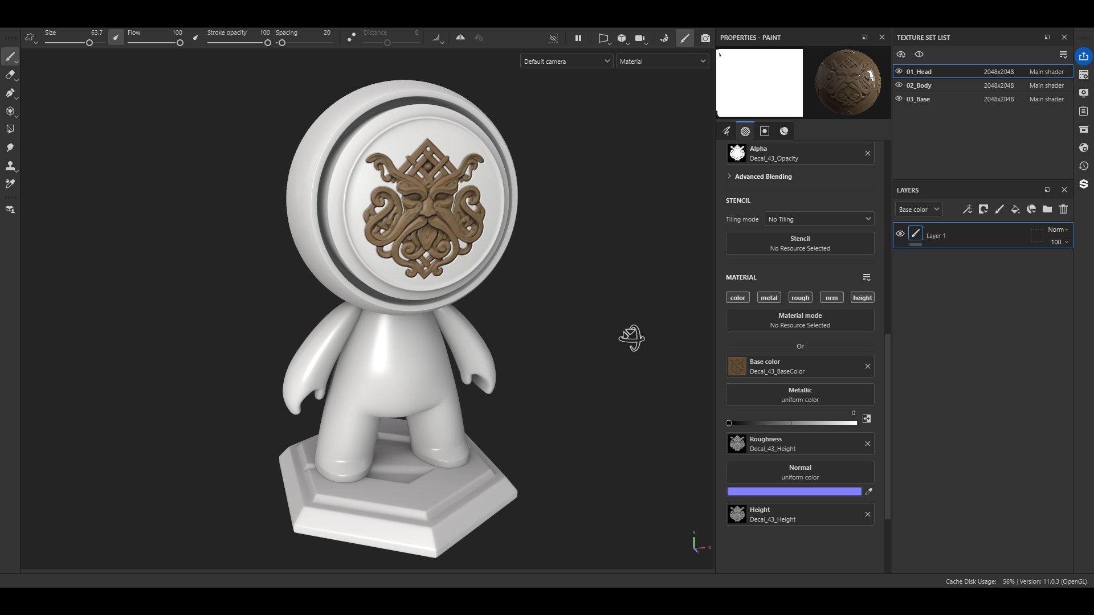
Task: Toggle visibility of Layer 1
Action: coord(900,234)
